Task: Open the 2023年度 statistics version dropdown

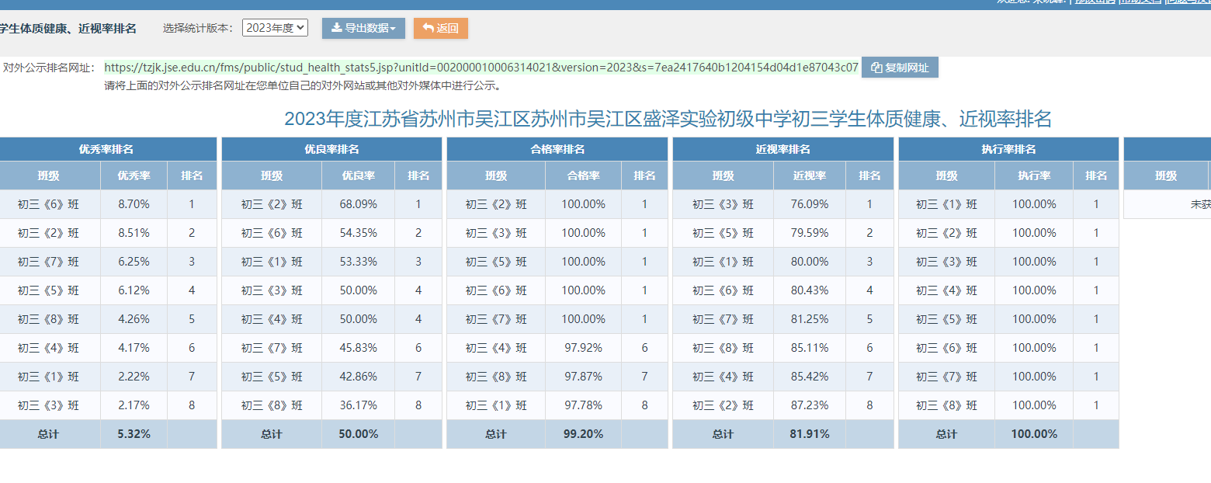Action: pos(275,28)
